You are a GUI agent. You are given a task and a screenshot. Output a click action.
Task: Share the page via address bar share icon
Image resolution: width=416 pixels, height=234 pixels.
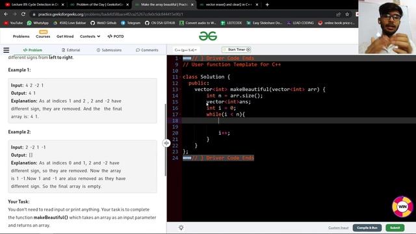point(338,14)
